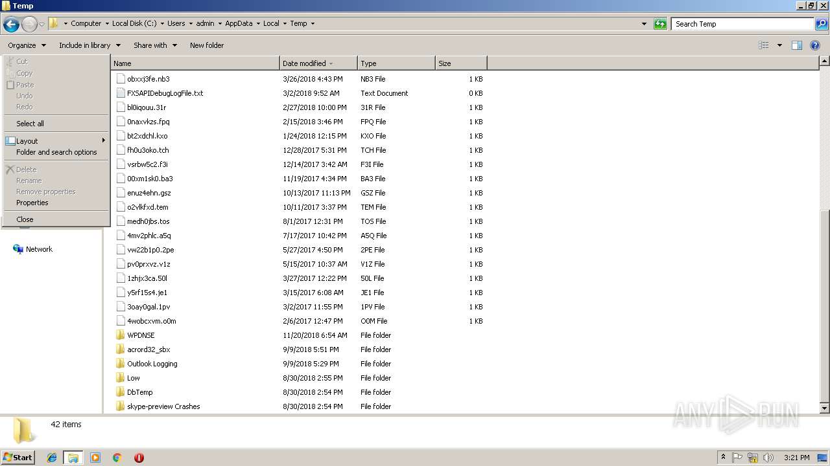Image resolution: width=830 pixels, height=466 pixels.
Task: Expand dropdown arrow after Temp breadcrumb
Action: (x=313, y=23)
